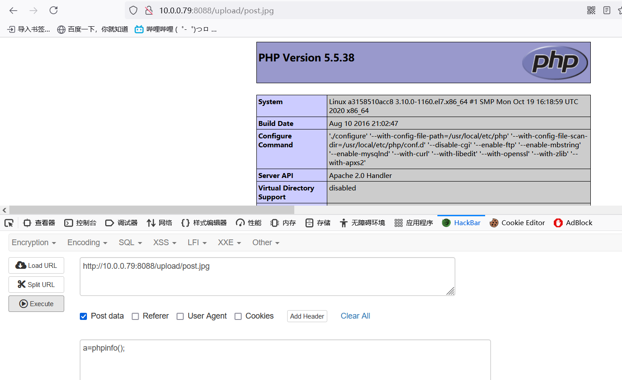Switch to the 样式编辑器 tab
The height and width of the screenshot is (380, 622).
[x=204, y=223]
